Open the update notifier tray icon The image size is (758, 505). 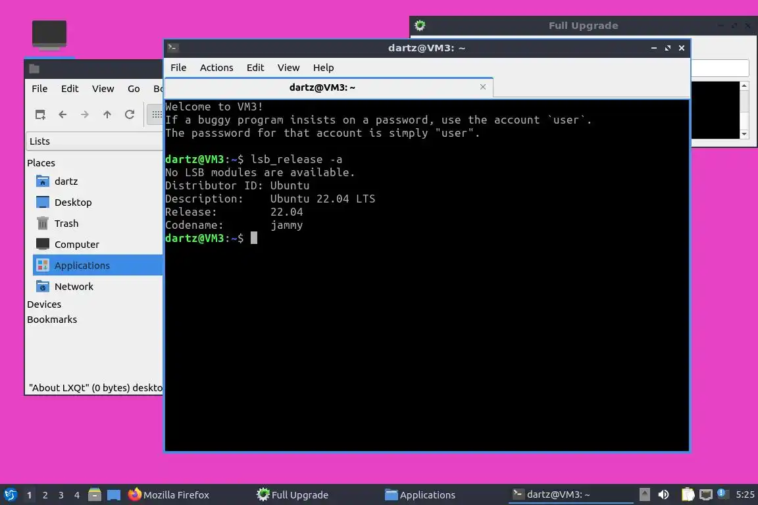click(721, 493)
